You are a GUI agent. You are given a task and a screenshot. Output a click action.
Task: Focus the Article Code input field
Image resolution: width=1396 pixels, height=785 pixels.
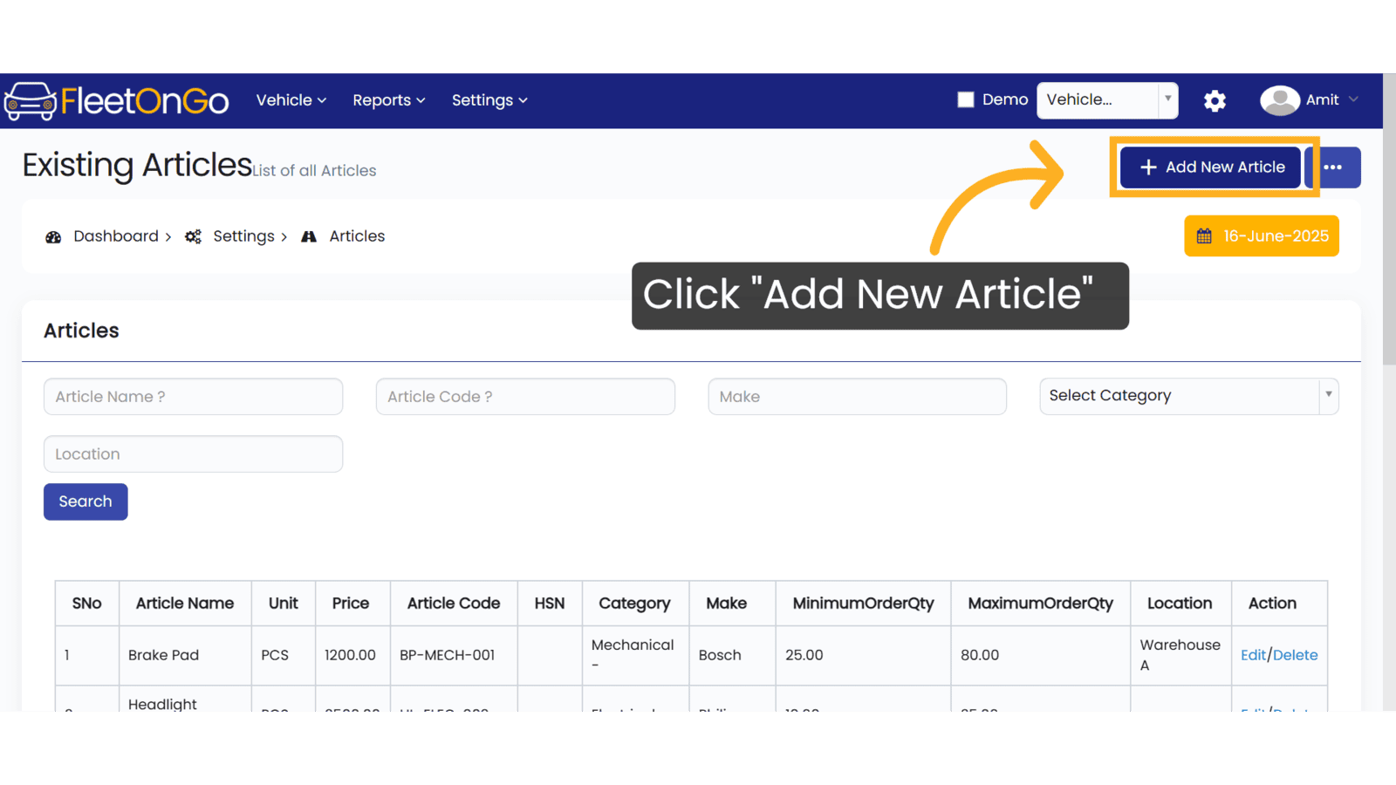click(x=525, y=397)
